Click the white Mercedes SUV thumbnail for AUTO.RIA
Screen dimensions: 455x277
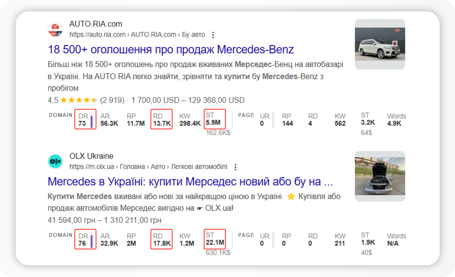[x=380, y=44]
